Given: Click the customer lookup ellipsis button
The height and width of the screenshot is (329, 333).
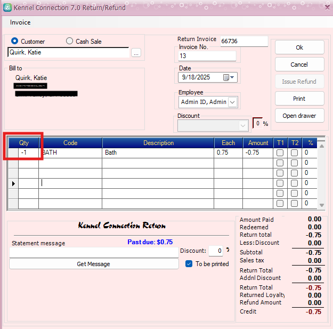Looking at the screenshot, I should (136, 53).
